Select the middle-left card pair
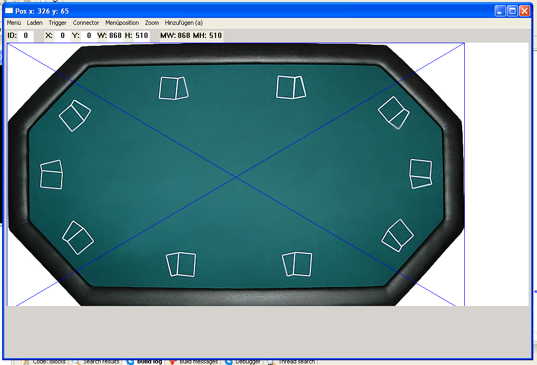Image resolution: width=537 pixels, height=365 pixels. [52, 174]
